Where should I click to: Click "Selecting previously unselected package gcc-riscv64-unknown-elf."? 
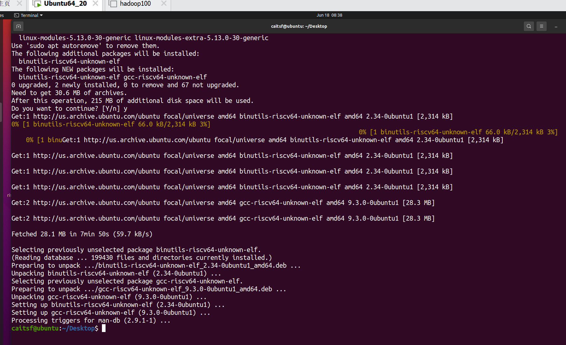tap(127, 281)
